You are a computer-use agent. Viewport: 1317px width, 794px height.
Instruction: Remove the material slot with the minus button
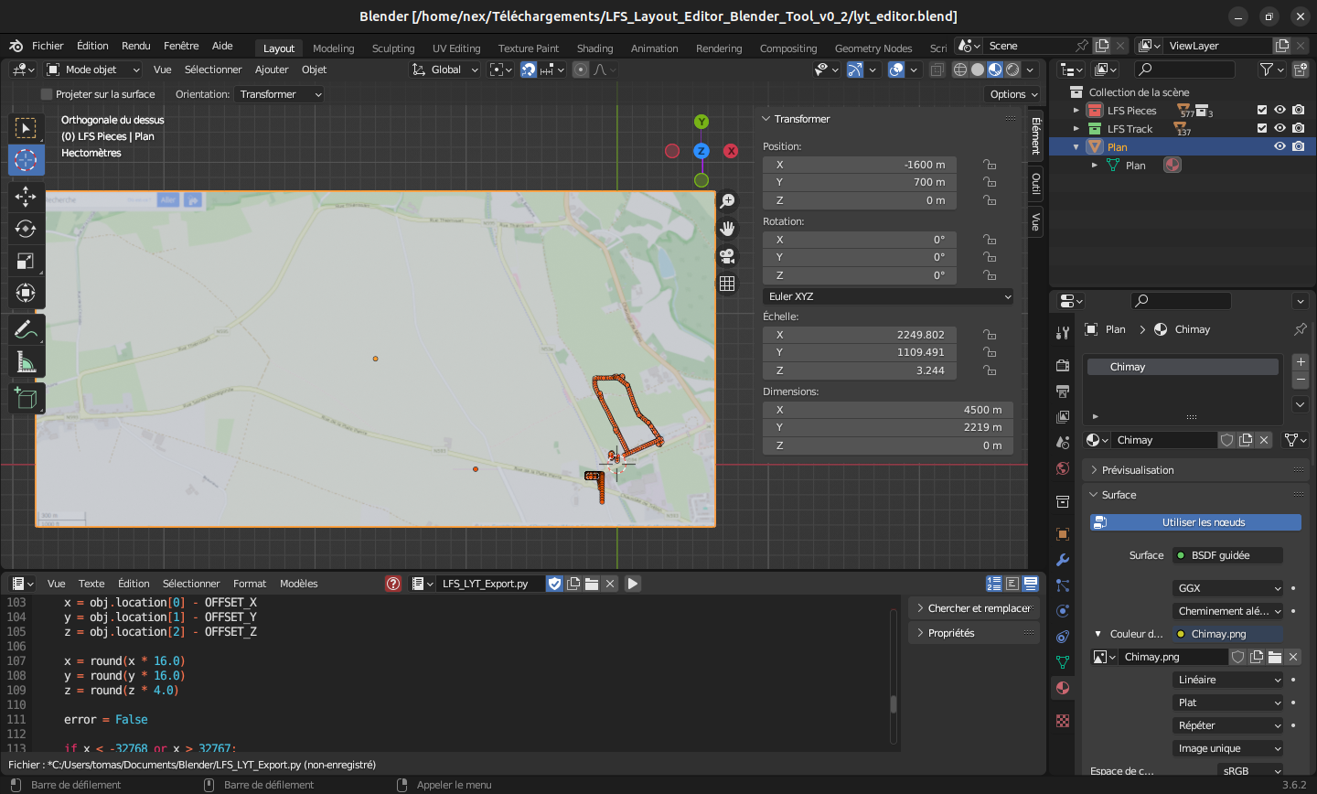(x=1301, y=380)
